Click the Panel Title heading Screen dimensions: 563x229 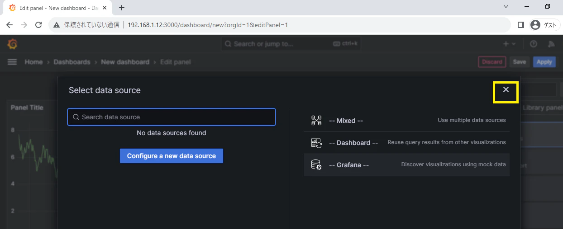coord(27,107)
